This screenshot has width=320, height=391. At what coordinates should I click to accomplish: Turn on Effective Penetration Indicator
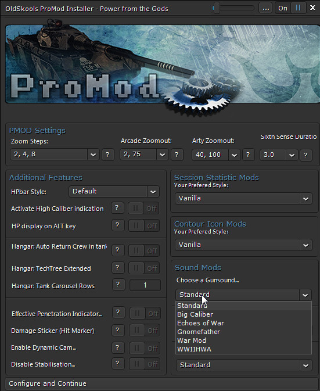pos(145,313)
